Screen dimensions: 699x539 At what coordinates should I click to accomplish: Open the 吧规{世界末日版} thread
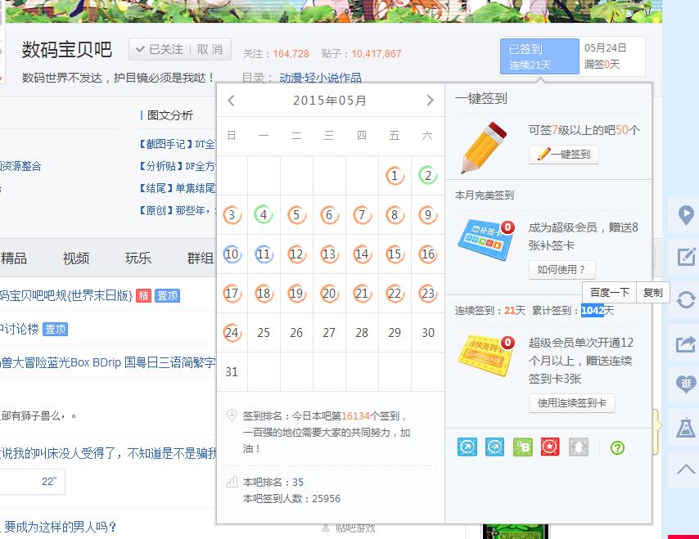[x=66, y=295]
